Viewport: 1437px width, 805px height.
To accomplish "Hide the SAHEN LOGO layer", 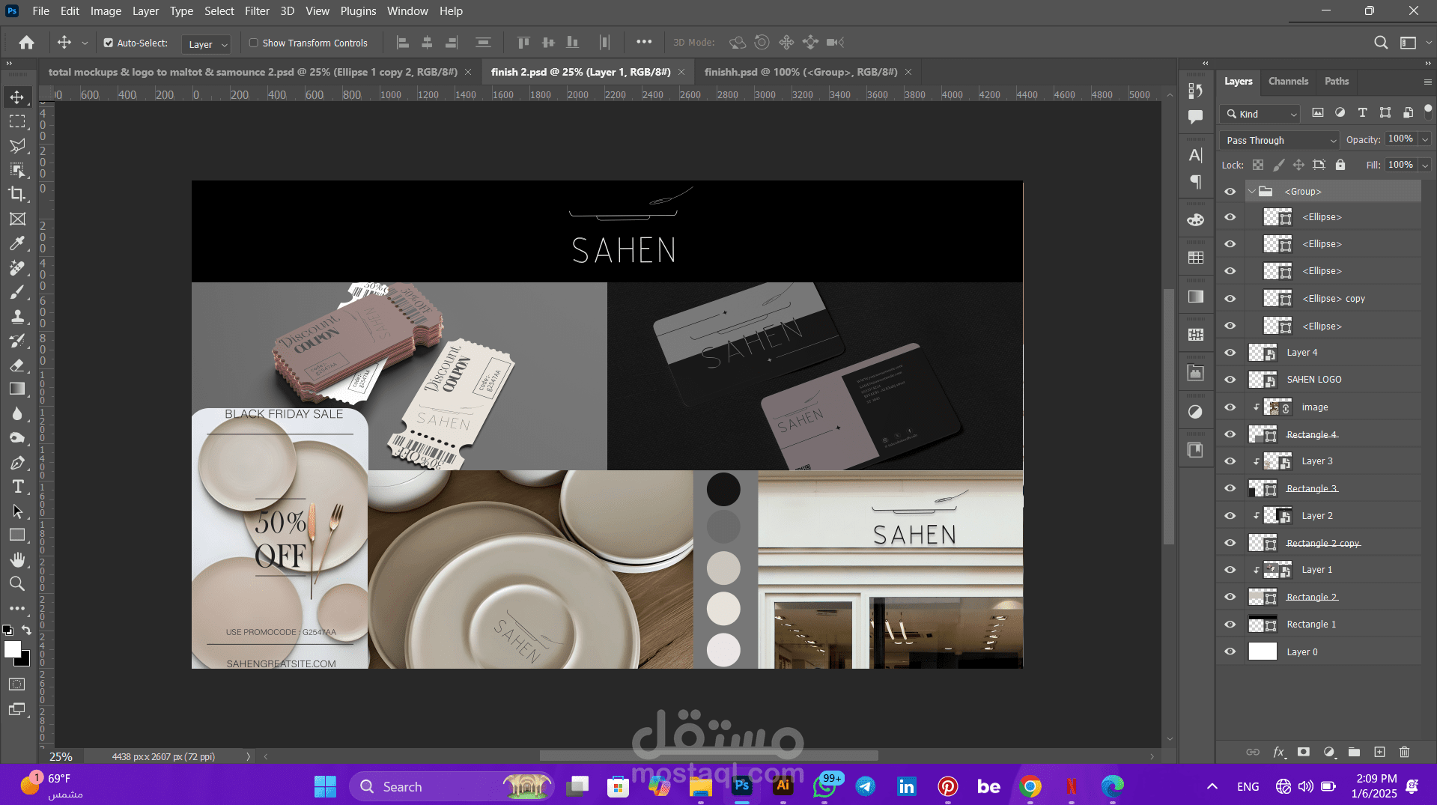I will (x=1230, y=380).
